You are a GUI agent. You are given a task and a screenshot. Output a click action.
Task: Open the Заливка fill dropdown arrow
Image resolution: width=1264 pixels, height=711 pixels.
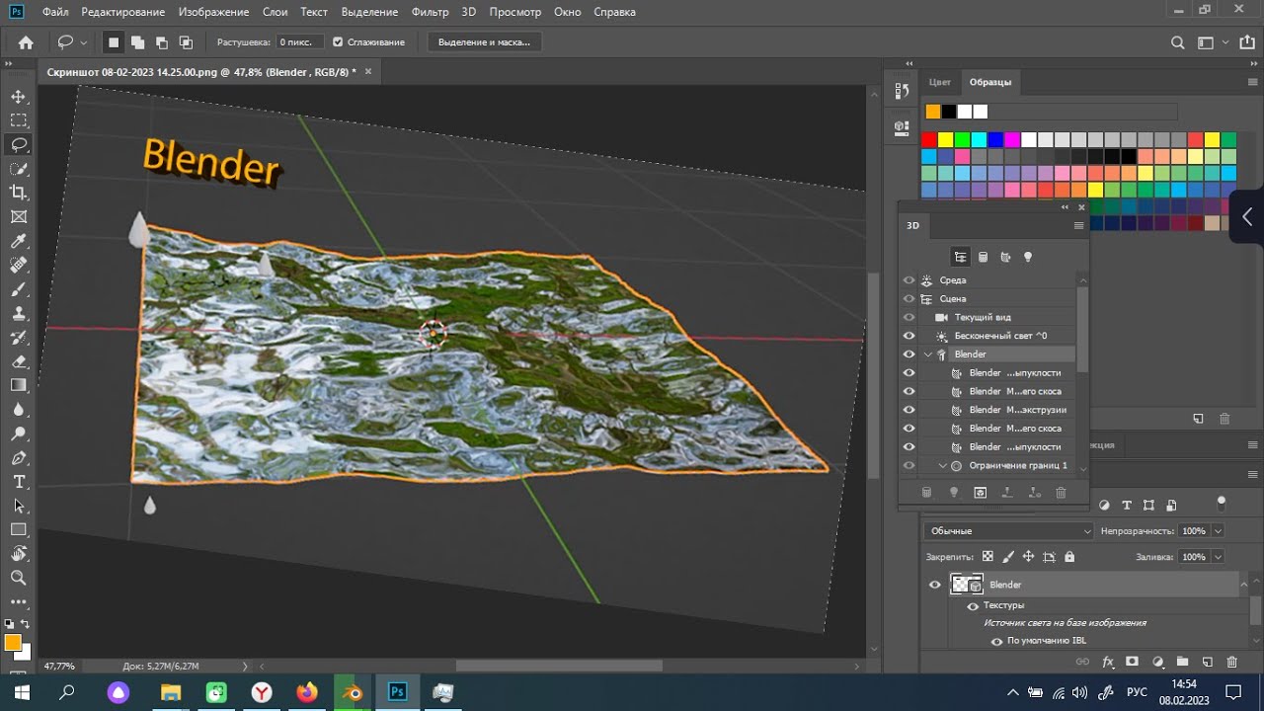[1218, 557]
